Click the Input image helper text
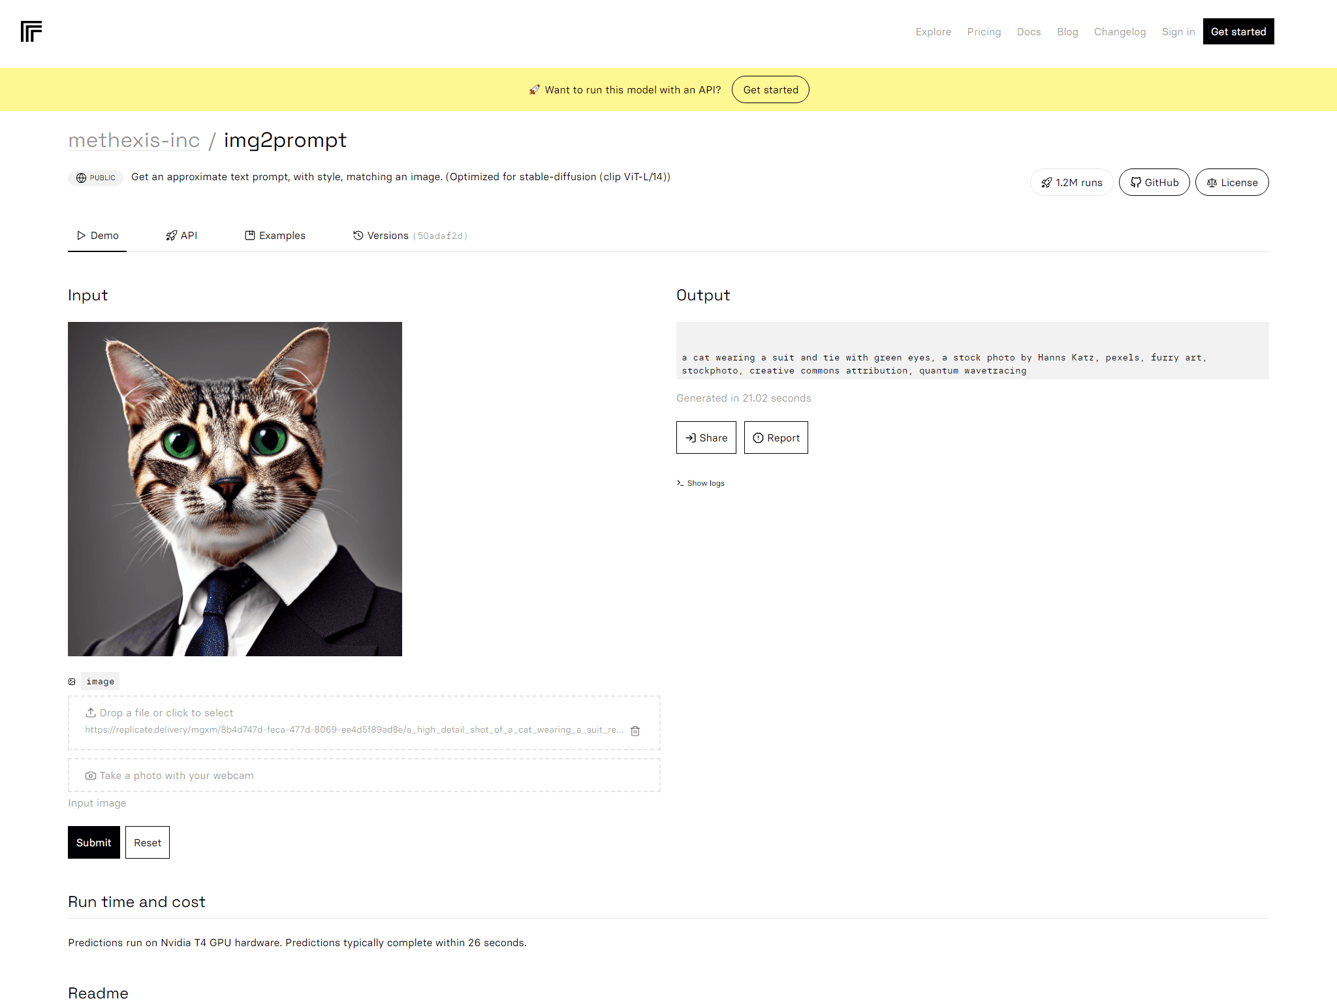Viewport: 1337px width, 1003px height. pyautogui.click(x=97, y=803)
